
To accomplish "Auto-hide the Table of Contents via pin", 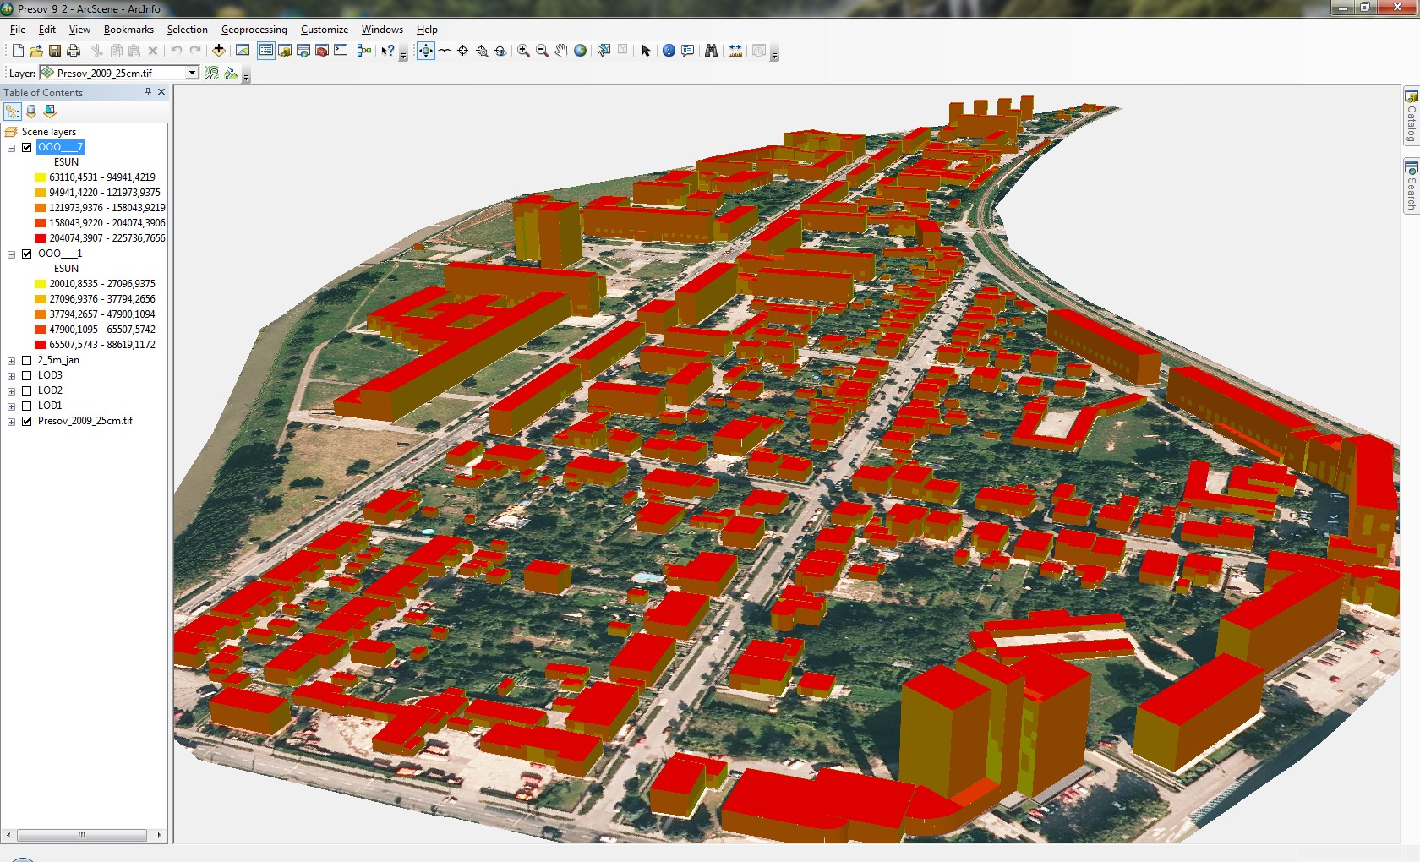I will (149, 92).
